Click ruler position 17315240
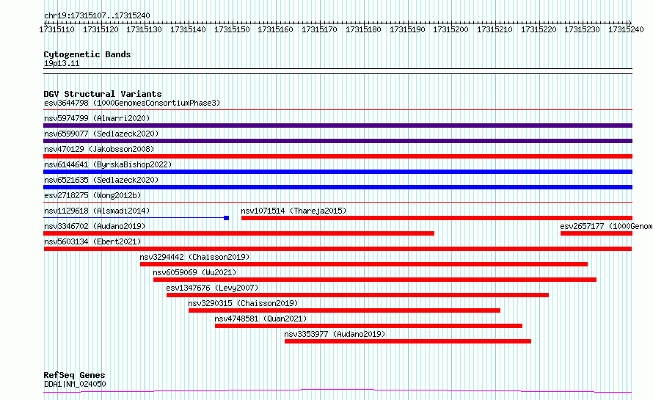The width and height of the screenshot is (653, 400). [x=626, y=29]
